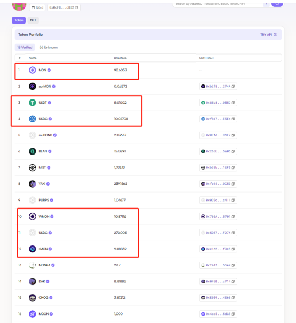
Task: Click the CONTRACT column header
Action: pyautogui.click(x=206, y=58)
